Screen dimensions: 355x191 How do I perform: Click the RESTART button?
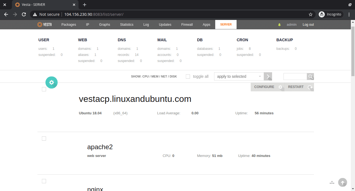296,87
